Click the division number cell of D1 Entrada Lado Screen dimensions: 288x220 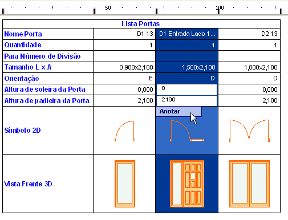(186, 56)
